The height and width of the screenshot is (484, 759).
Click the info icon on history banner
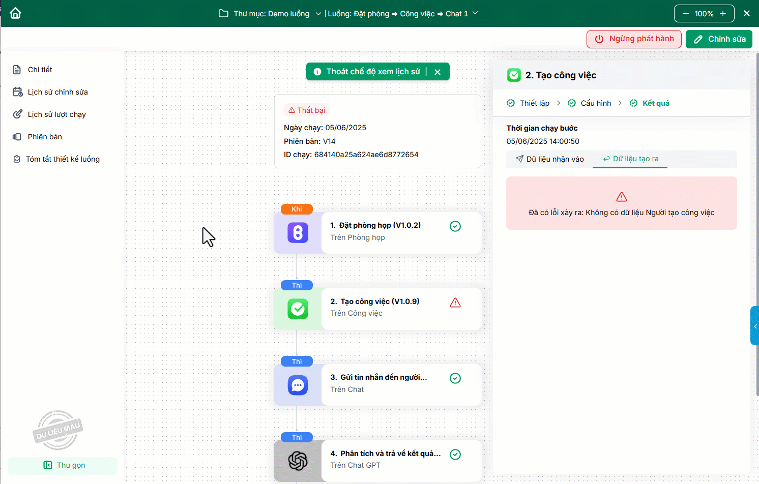(317, 72)
